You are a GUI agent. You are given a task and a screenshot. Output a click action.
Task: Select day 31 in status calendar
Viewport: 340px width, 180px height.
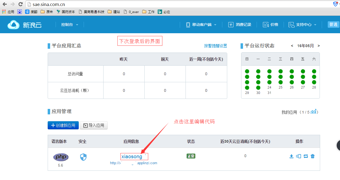[269, 93]
